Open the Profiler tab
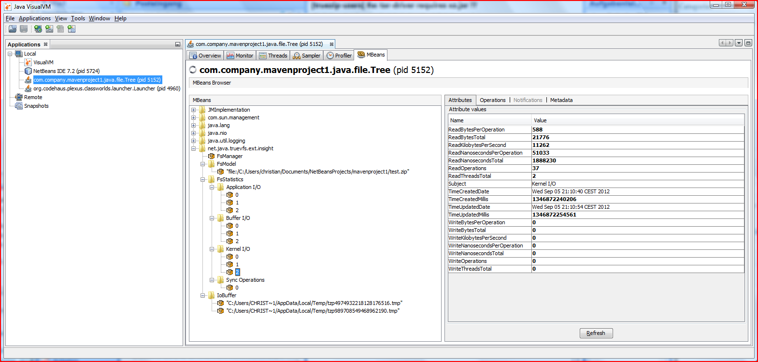 pos(339,56)
